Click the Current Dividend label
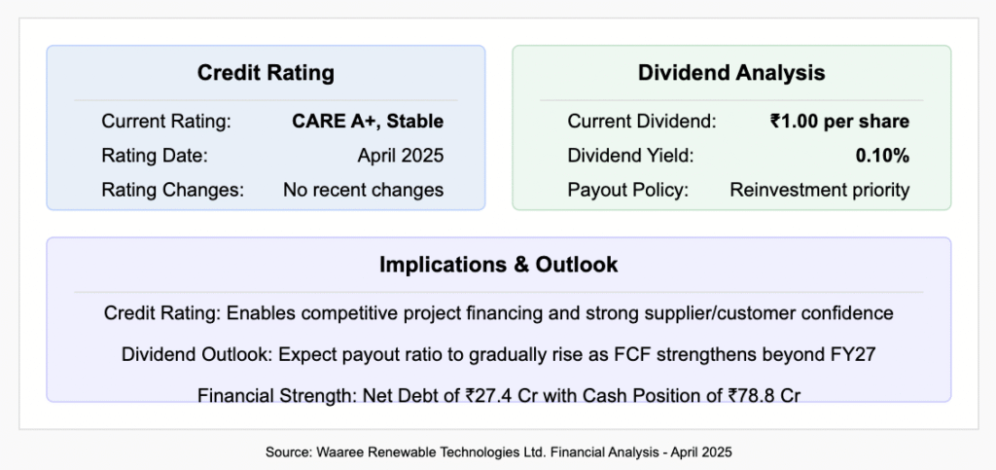 tap(642, 122)
